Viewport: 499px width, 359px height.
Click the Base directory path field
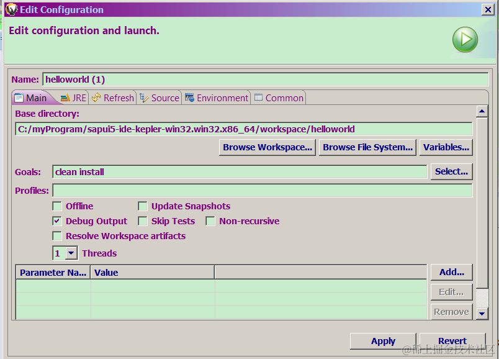pyautogui.click(x=244, y=129)
